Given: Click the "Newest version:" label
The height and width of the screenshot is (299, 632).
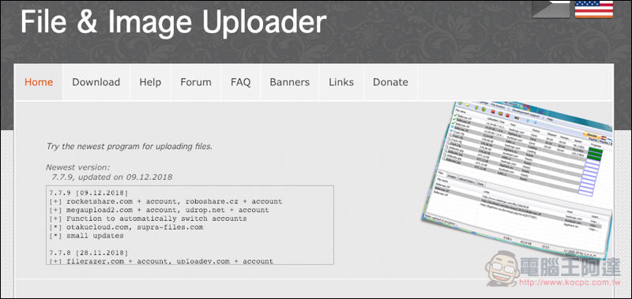Looking at the screenshot, I should tap(77, 167).
